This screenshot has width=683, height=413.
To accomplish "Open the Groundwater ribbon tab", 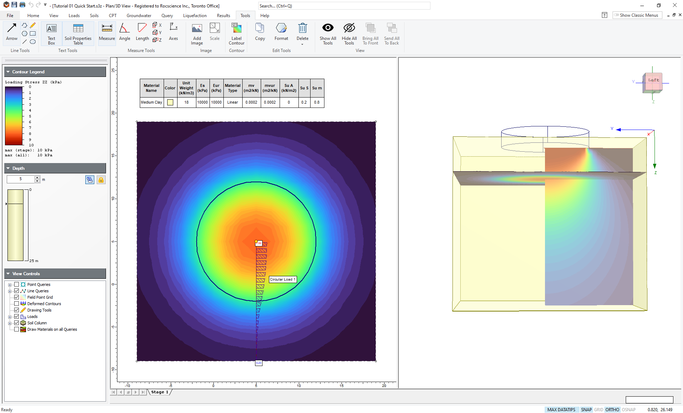I will coord(139,16).
